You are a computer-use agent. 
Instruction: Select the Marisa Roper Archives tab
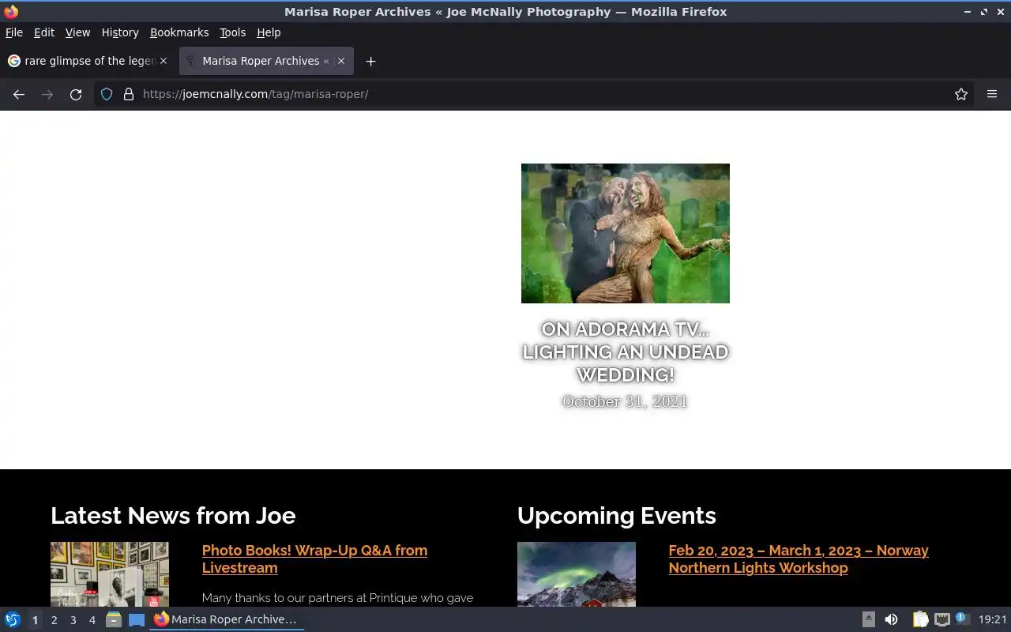[x=267, y=61]
